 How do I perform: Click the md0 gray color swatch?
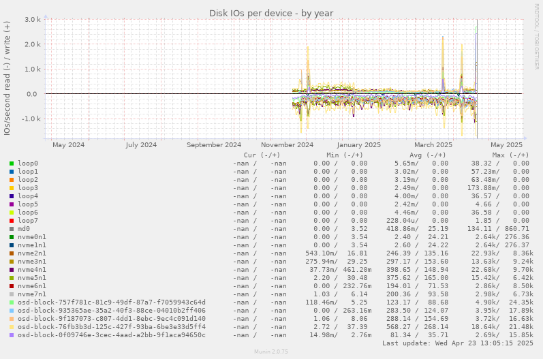[12, 229]
